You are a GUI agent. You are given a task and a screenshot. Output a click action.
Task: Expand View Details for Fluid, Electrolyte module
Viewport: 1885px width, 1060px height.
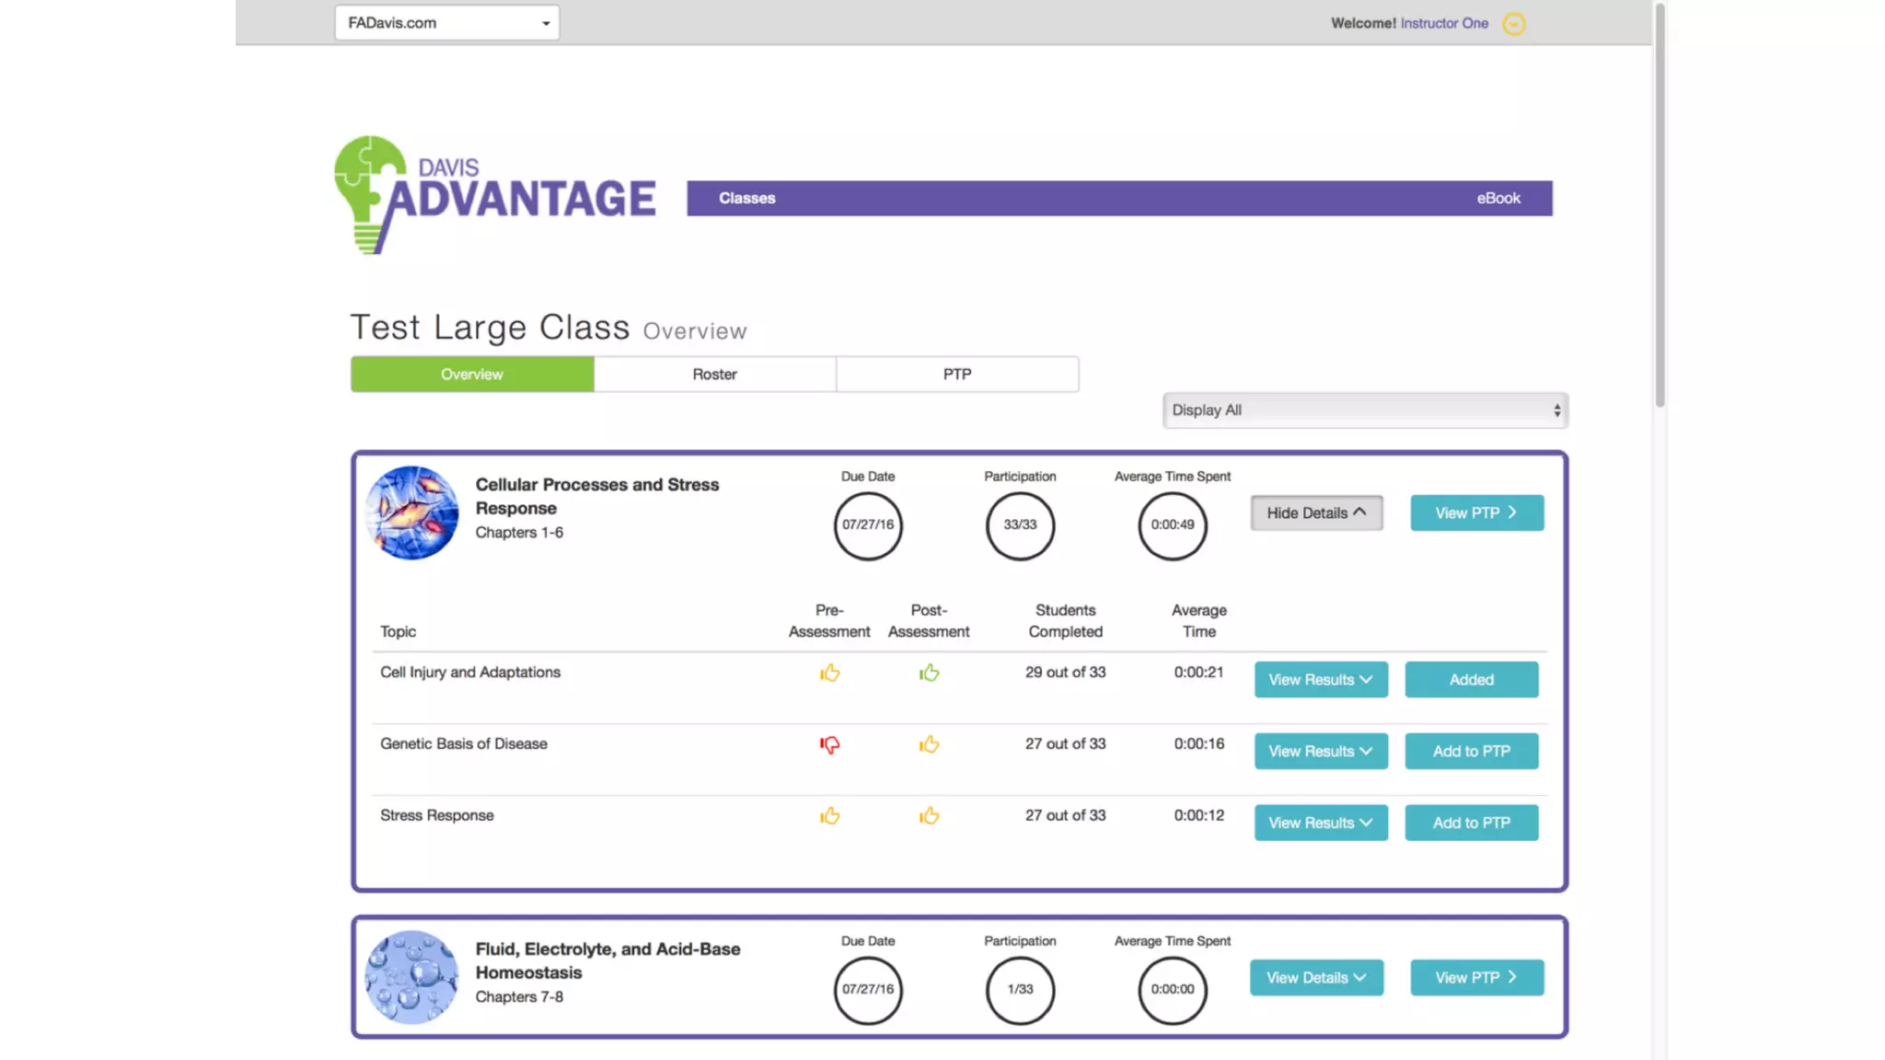tap(1316, 977)
